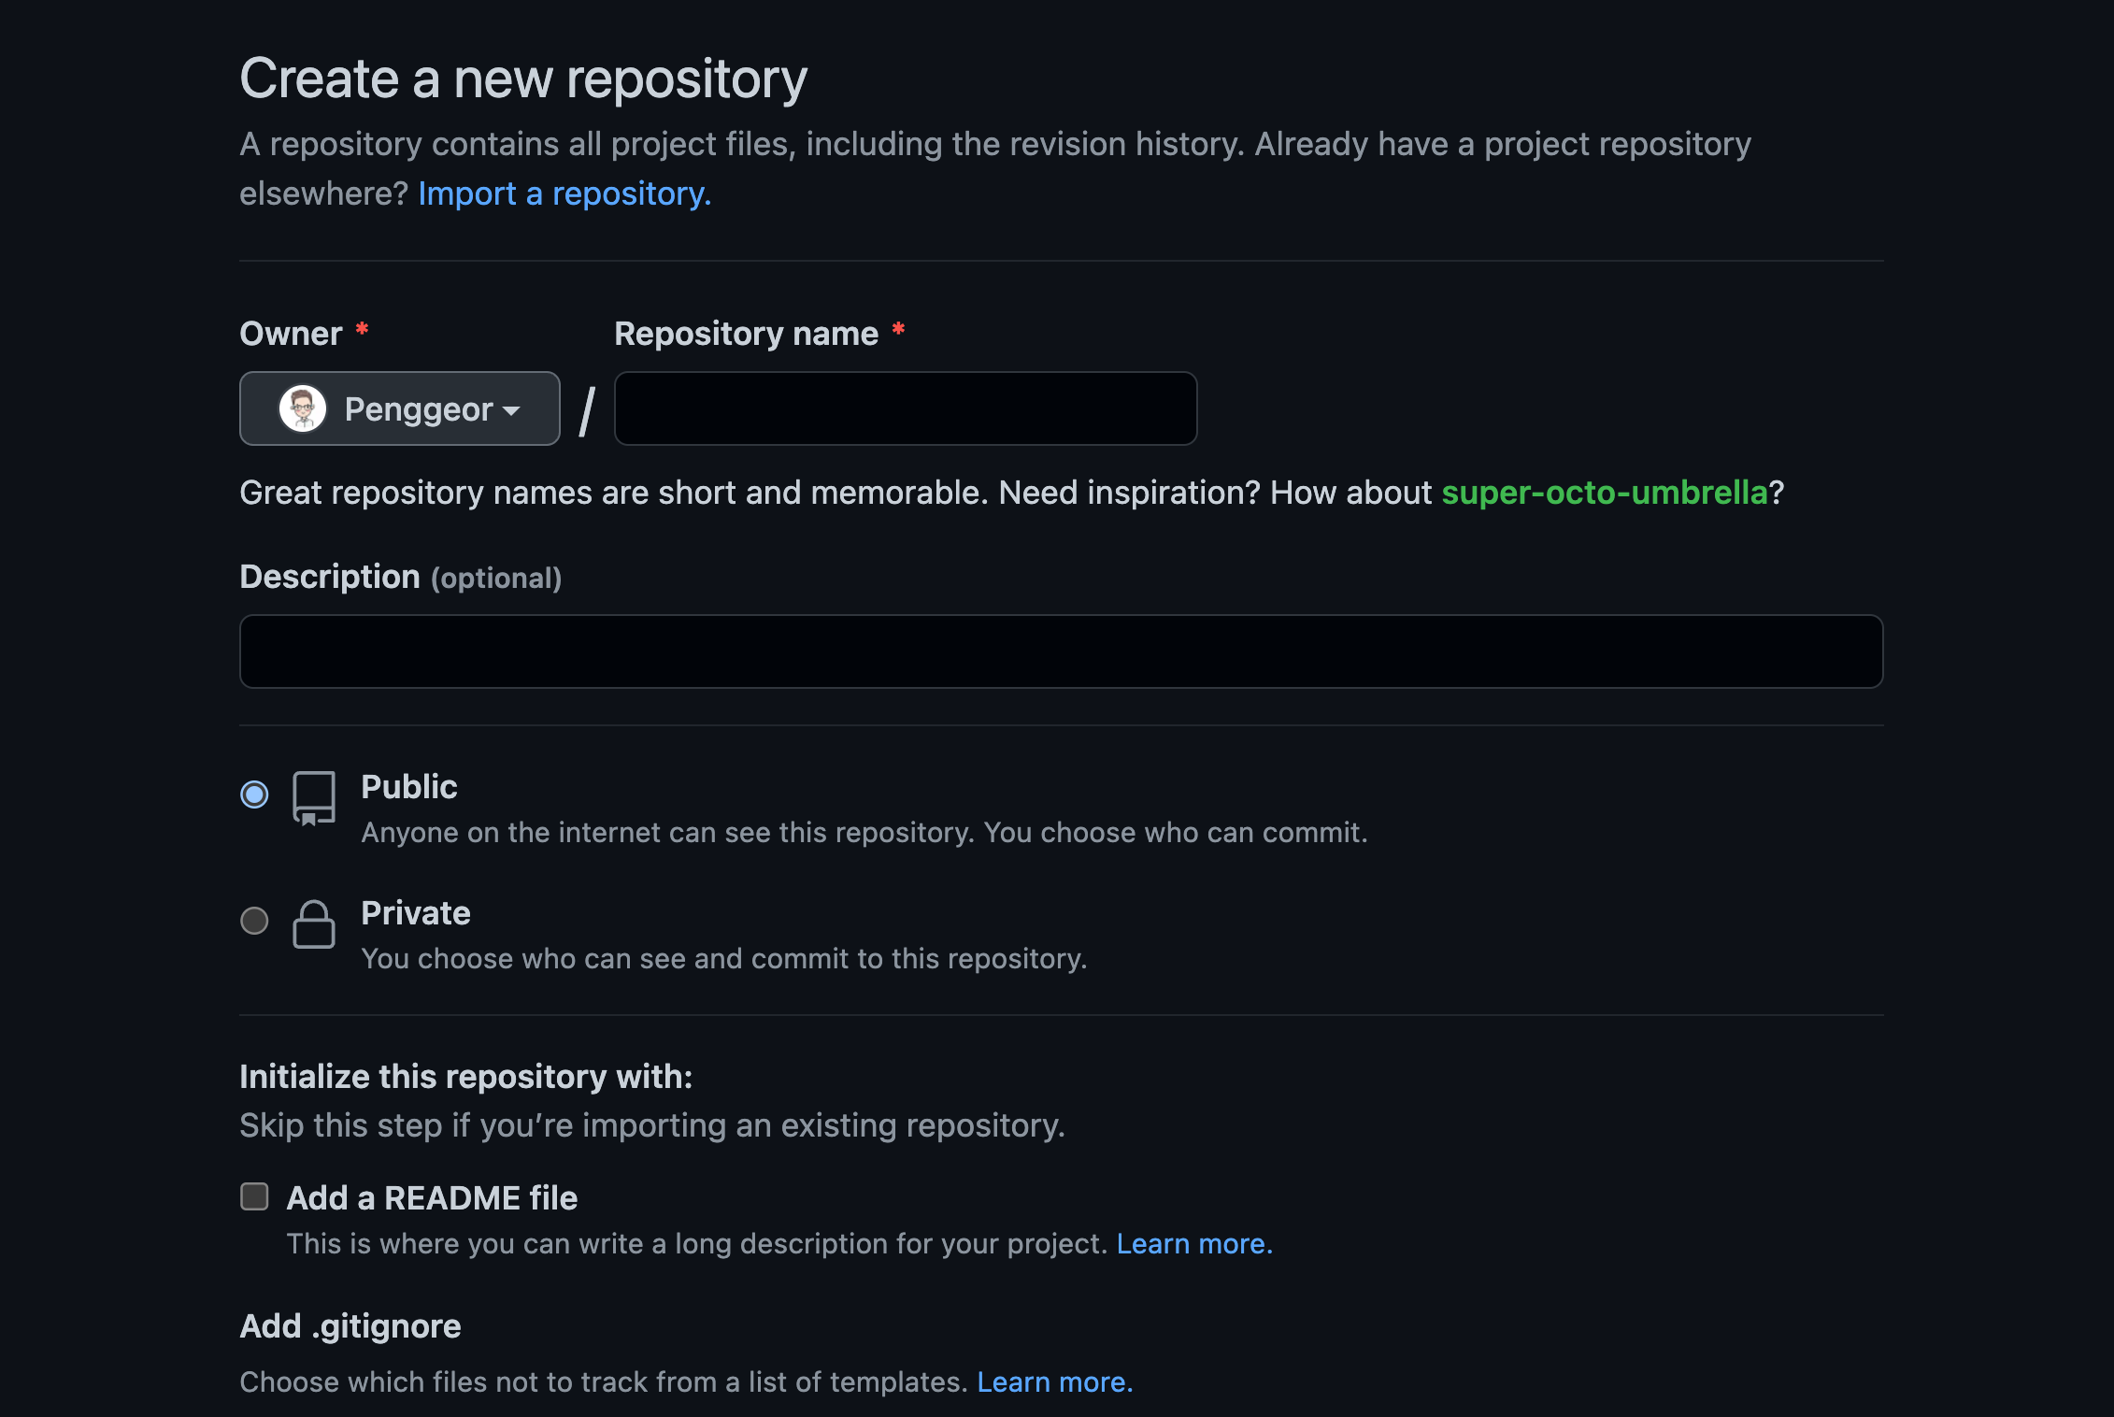Open the Import a repository link

point(564,193)
